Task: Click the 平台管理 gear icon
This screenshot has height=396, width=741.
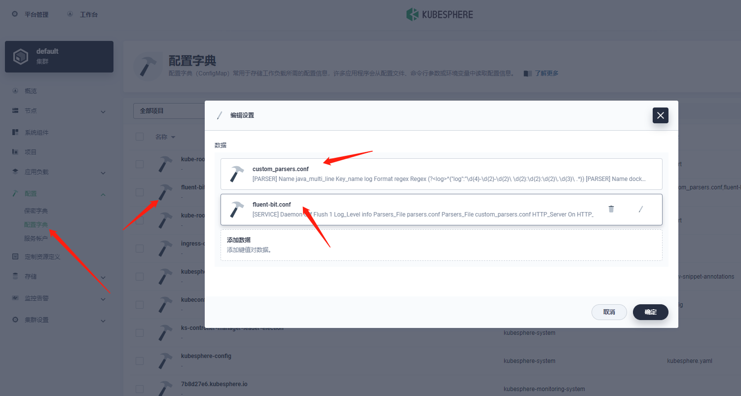Action: coord(15,14)
